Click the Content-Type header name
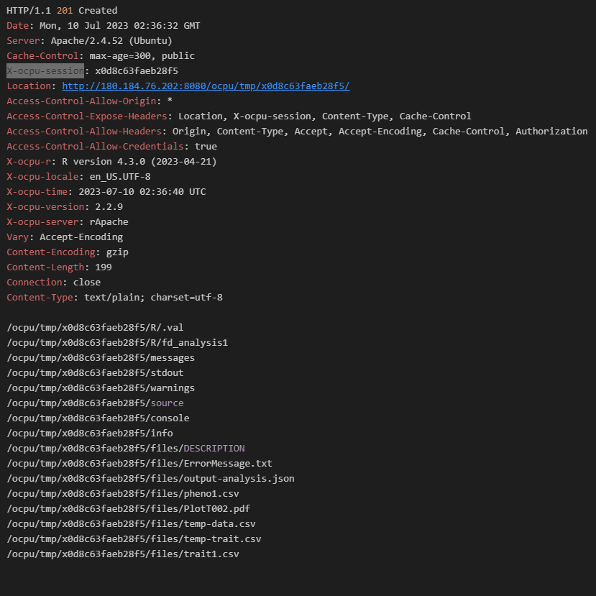 [x=40, y=298]
